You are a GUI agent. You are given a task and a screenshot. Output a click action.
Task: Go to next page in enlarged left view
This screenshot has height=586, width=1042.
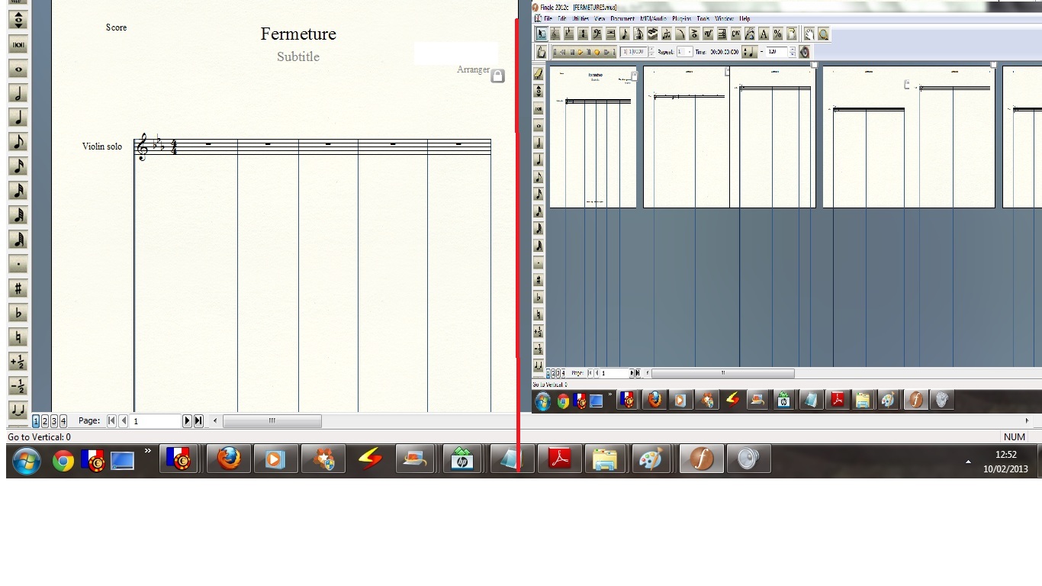click(187, 421)
